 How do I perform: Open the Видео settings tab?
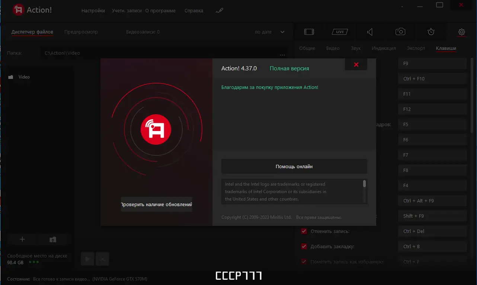point(333,48)
